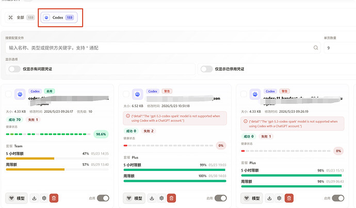This screenshot has height=208, width=356.
Task: Toggle 启用 switch on 09:26:19 card
Action: tap(338, 198)
